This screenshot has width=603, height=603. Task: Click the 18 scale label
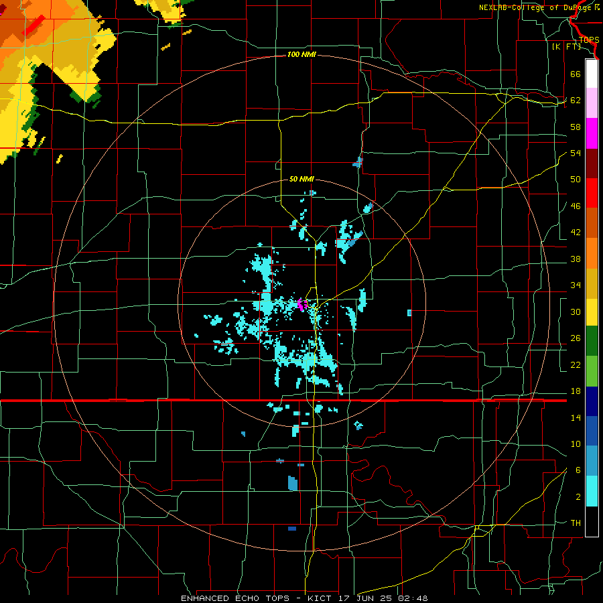pos(576,391)
